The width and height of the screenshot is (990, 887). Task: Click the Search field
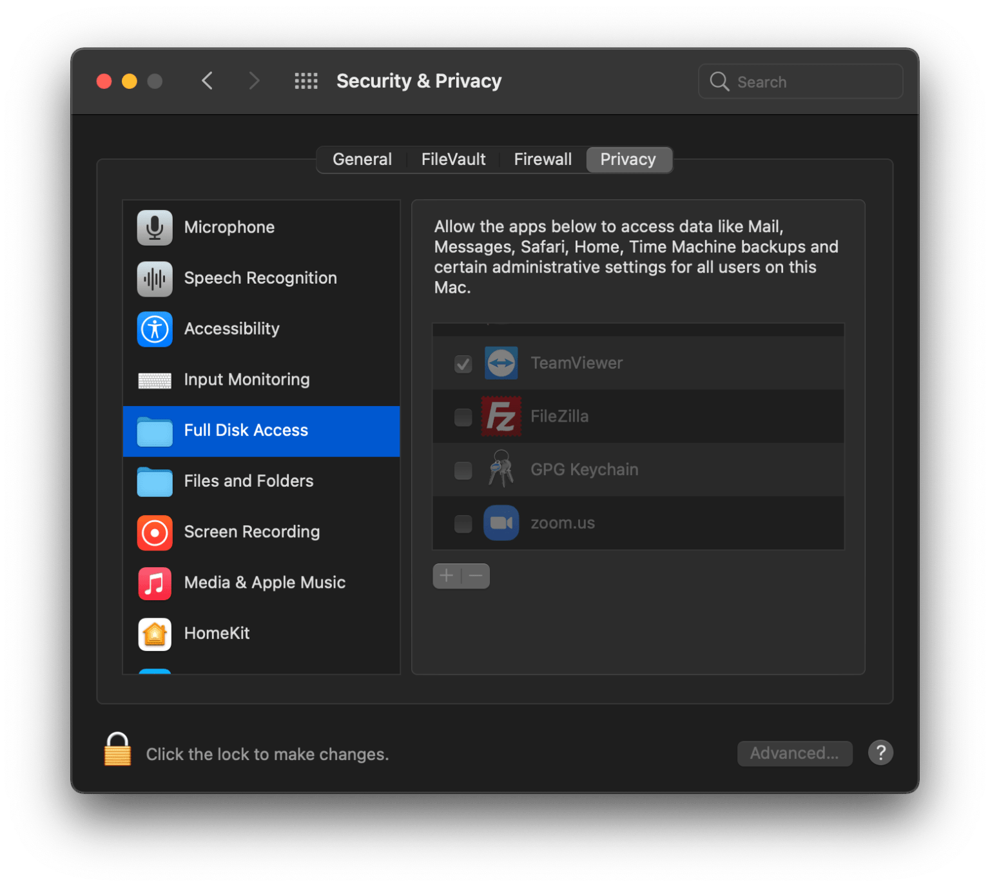(x=801, y=81)
